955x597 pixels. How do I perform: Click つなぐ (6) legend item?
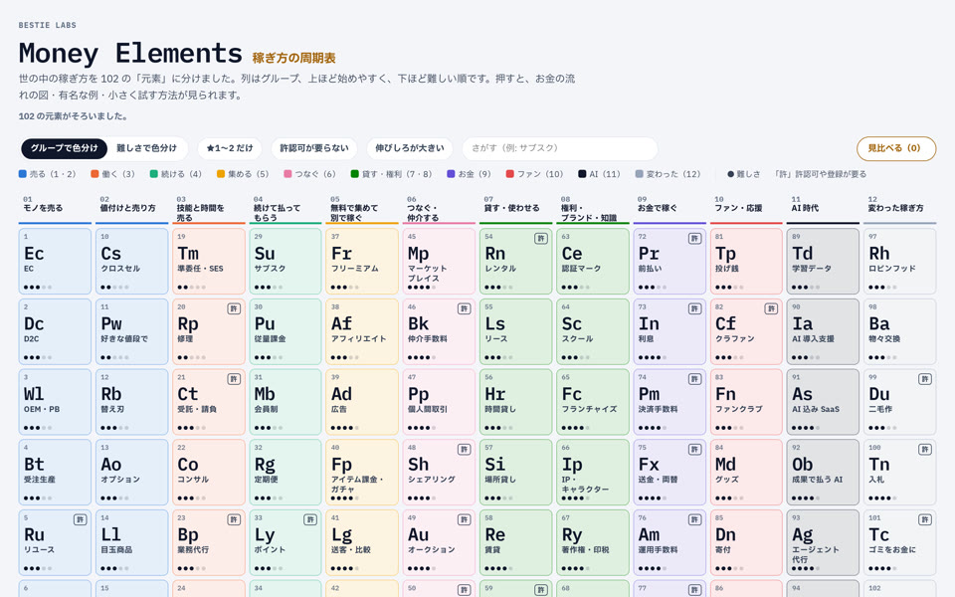coord(310,174)
